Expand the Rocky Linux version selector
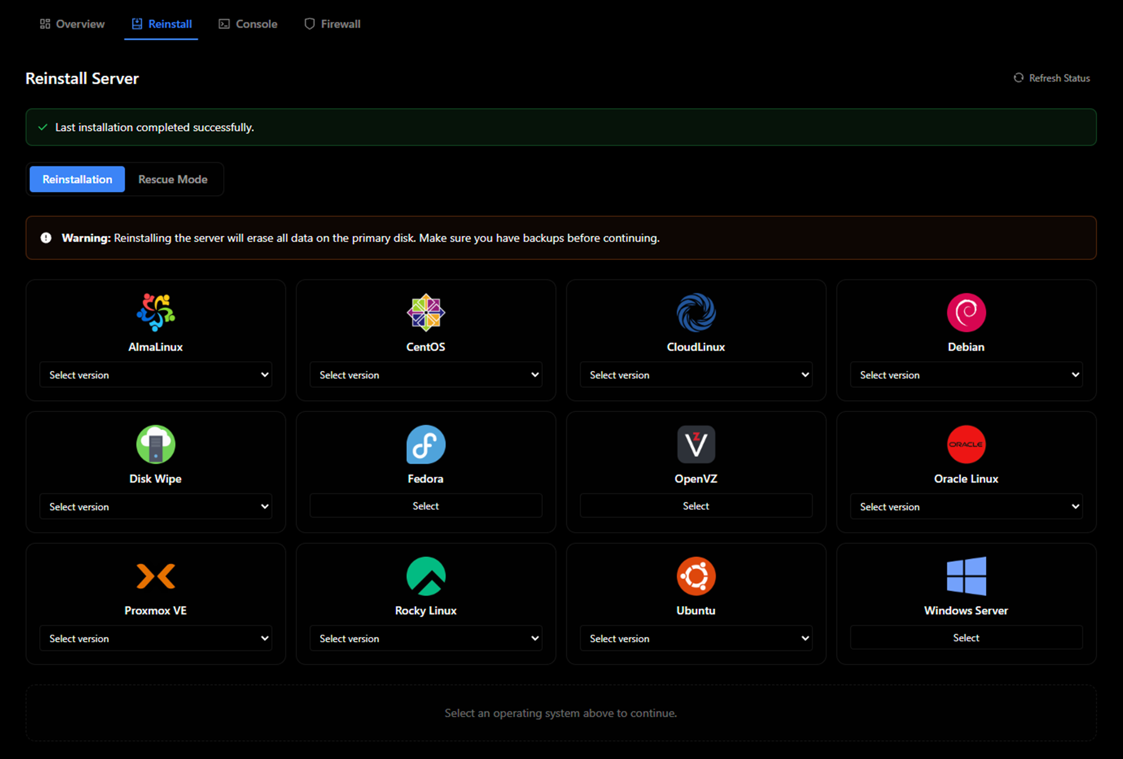The height and width of the screenshot is (759, 1123). pos(426,638)
